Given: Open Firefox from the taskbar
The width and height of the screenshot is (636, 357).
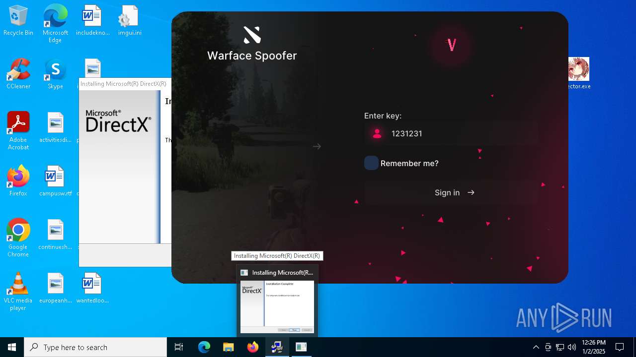Looking at the screenshot, I should tap(253, 347).
